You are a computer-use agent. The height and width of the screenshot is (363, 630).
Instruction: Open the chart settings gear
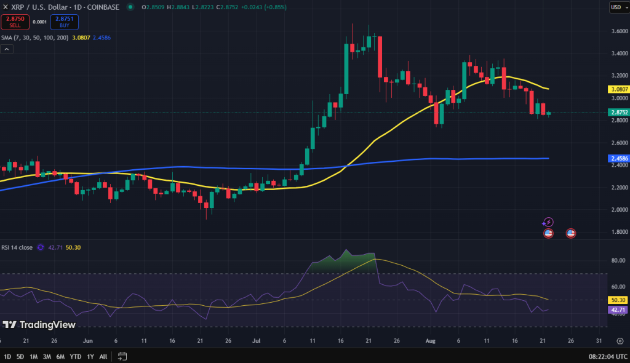620,340
